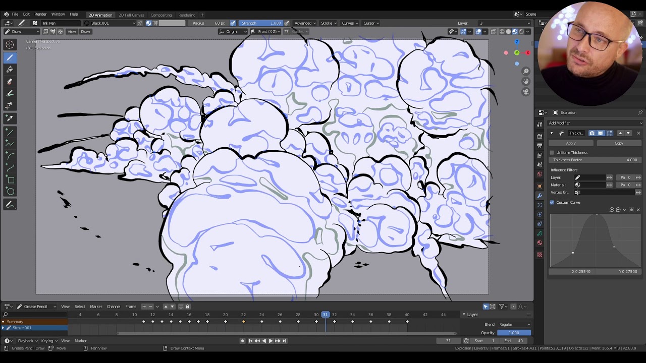The height and width of the screenshot is (363, 646).
Task: Move Thickness modifier down
Action: [628, 133]
